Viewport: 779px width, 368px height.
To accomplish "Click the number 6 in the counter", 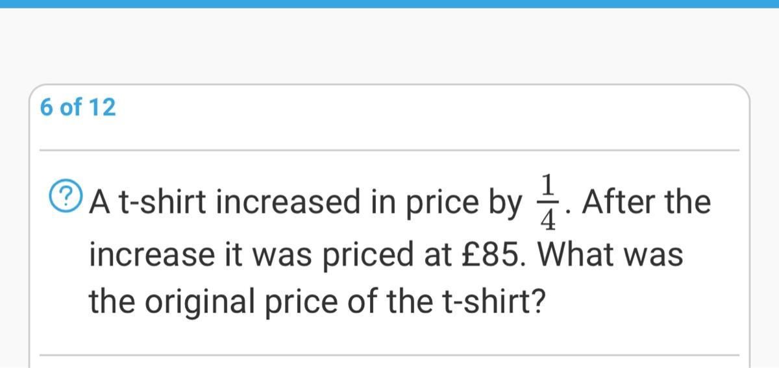I will pos(47,107).
